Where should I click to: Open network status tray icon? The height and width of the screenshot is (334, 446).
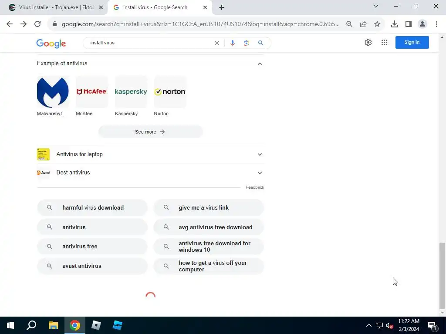point(379,325)
